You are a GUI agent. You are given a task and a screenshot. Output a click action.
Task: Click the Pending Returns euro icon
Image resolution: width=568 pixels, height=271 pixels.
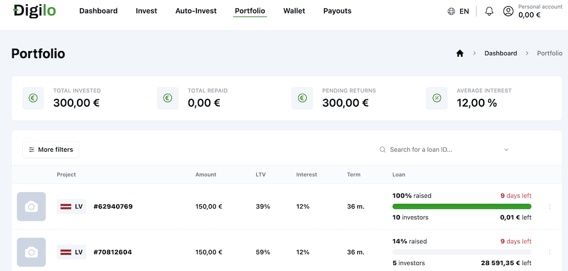302,98
